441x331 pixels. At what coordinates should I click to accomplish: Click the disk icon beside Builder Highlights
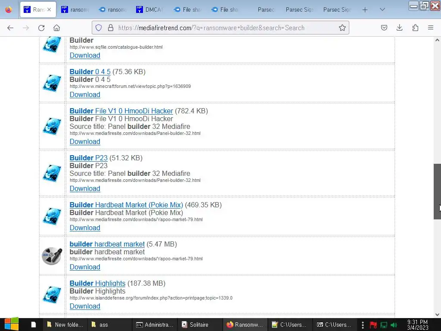52,295
